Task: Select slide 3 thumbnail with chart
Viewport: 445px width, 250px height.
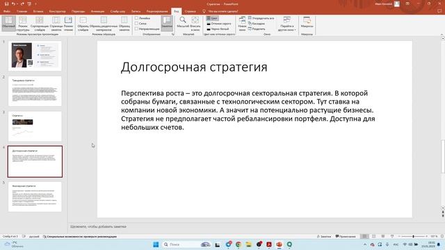Action: click(35, 126)
